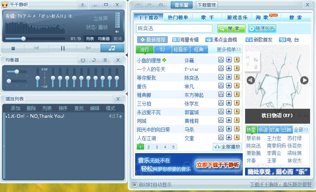Click the playback progress slider
The image size is (316, 192).
pyautogui.click(x=35, y=38)
